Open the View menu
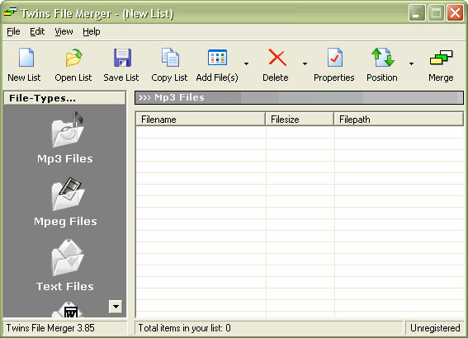 tap(64, 31)
